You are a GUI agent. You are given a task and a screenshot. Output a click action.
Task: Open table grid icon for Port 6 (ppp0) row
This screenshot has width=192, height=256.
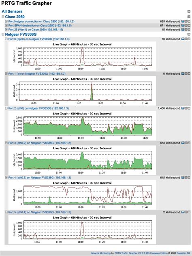coord(186,39)
